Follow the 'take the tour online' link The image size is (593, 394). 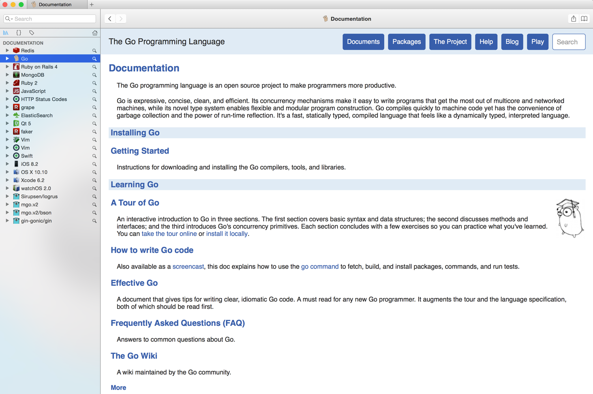coord(169,234)
